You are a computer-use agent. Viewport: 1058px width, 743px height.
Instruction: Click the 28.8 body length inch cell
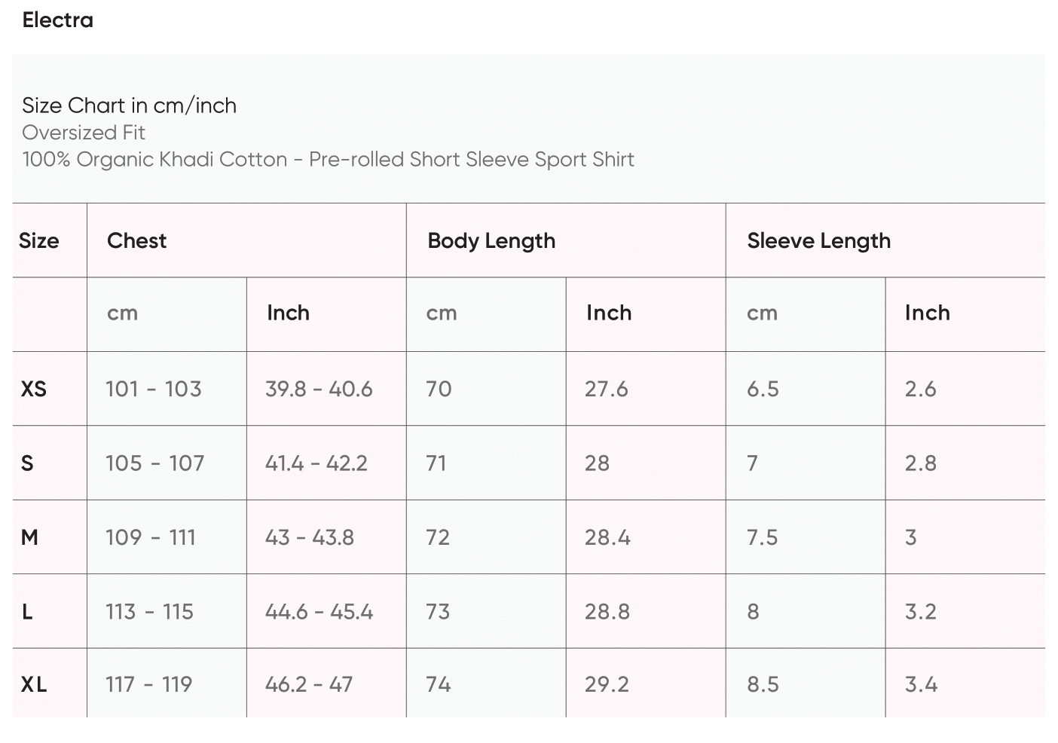[x=607, y=612]
